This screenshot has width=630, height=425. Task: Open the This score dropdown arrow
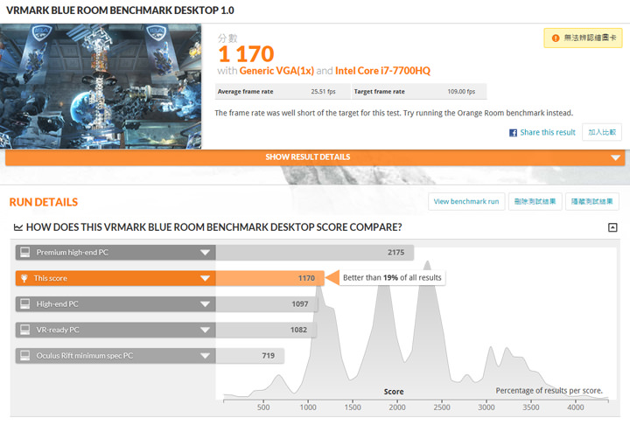pos(205,278)
